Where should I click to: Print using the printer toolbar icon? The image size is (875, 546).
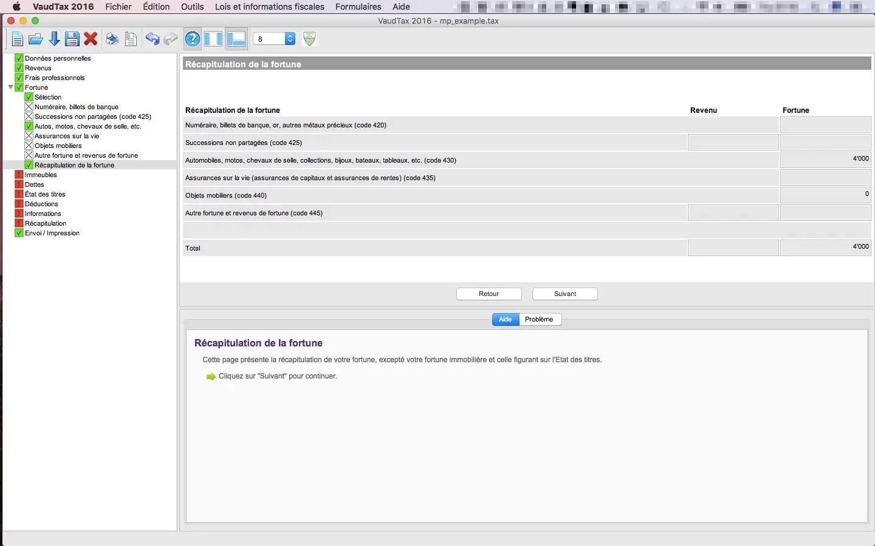pos(112,39)
